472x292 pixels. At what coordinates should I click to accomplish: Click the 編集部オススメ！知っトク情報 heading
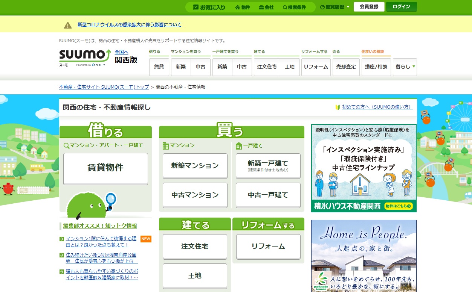pyautogui.click(x=100, y=226)
